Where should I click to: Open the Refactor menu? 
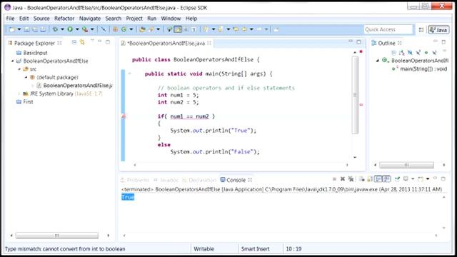[x=64, y=19]
